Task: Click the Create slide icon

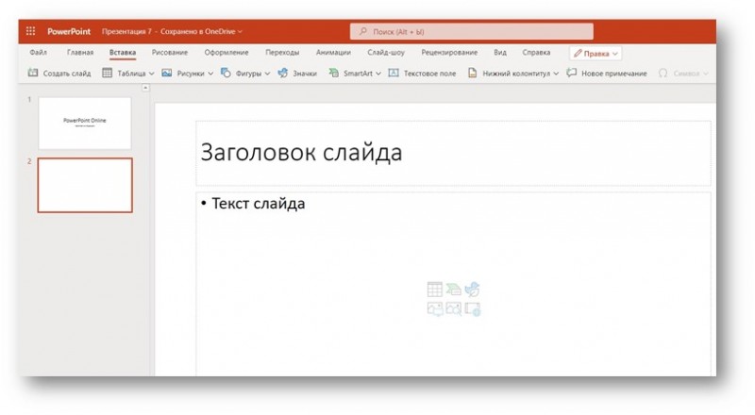Action: (x=33, y=73)
